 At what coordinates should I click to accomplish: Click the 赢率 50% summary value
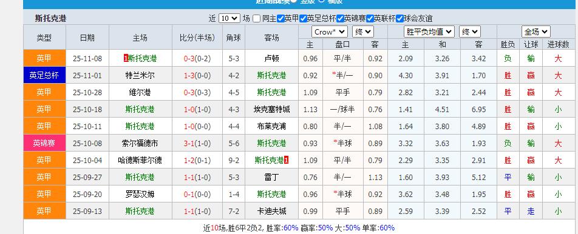click(x=325, y=228)
